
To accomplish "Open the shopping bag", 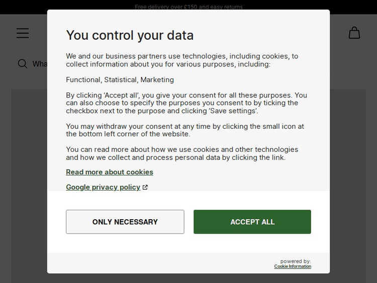I will pyautogui.click(x=354, y=33).
